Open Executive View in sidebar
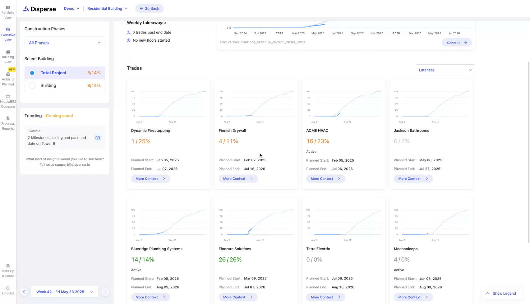Image resolution: width=530 pixels, height=304 pixels. [x=8, y=34]
